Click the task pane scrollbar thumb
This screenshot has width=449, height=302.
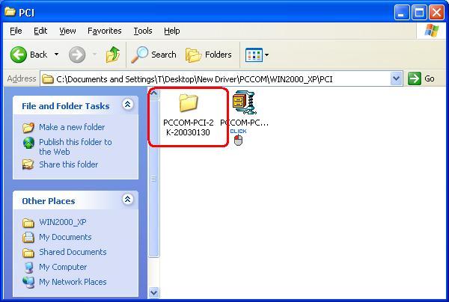153,179
